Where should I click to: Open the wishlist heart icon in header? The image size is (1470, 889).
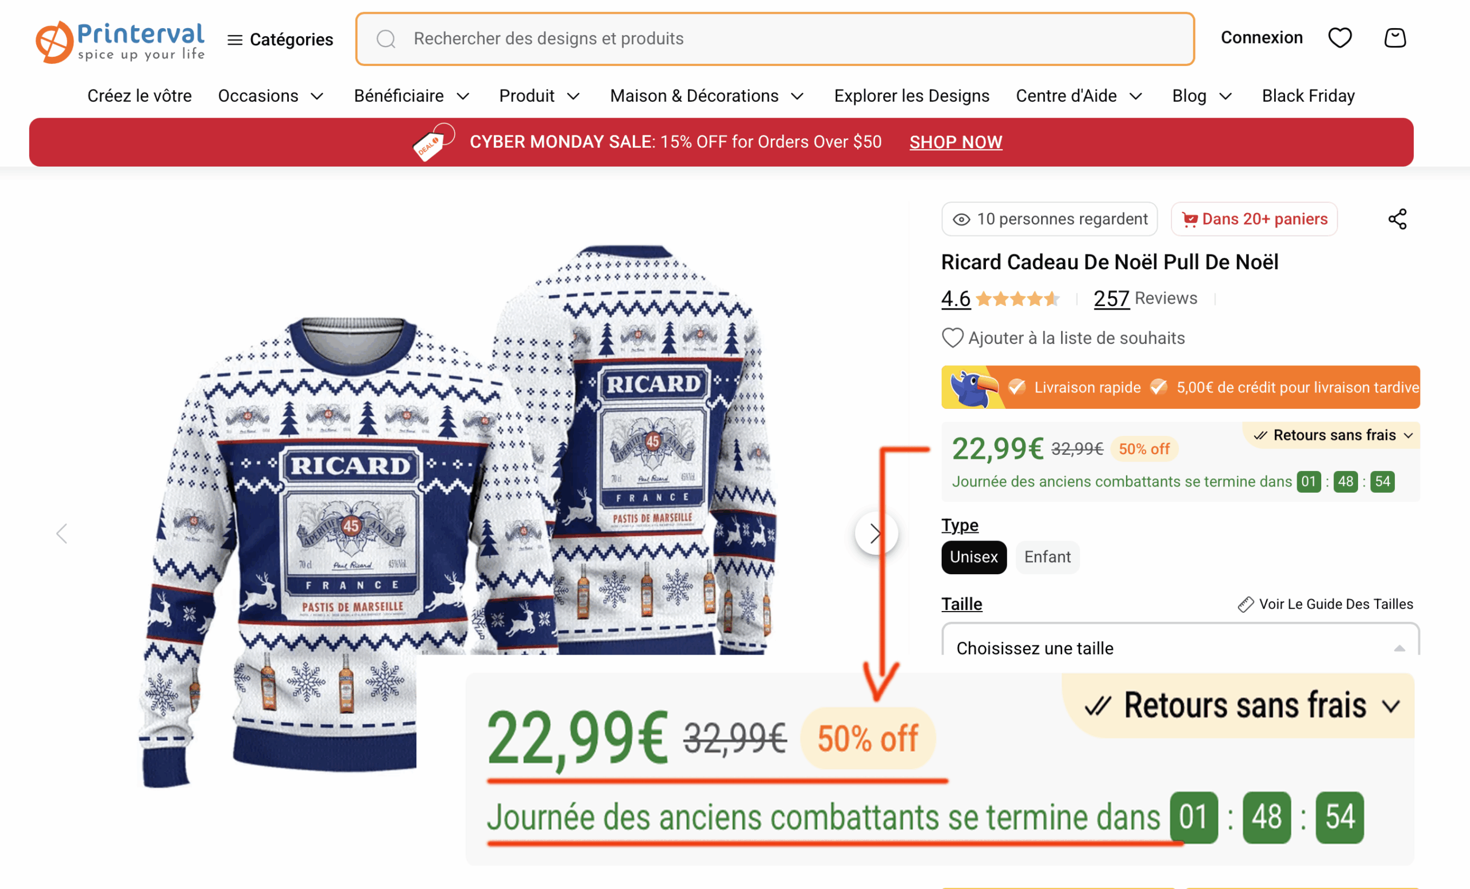pos(1339,37)
